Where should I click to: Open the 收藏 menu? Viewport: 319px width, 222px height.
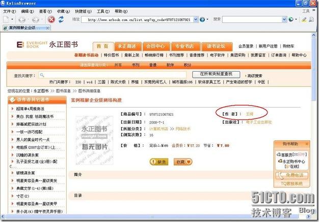coord(63,11)
